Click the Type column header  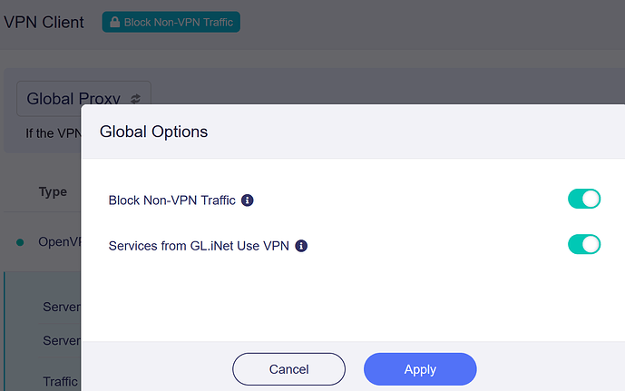53,192
